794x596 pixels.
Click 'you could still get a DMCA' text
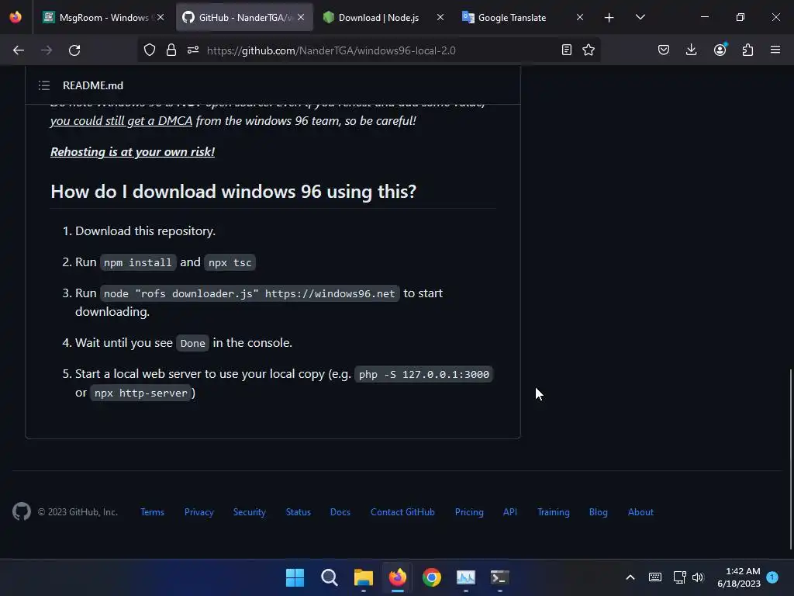(x=121, y=120)
